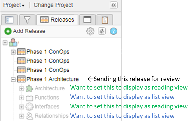
Task: Click the Add Release button label
Action: (x=29, y=31)
